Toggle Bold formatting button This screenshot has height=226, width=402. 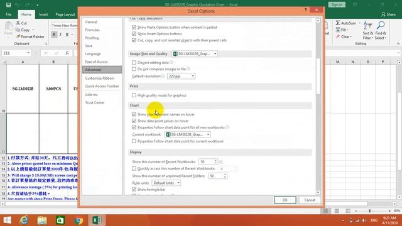tap(54, 35)
